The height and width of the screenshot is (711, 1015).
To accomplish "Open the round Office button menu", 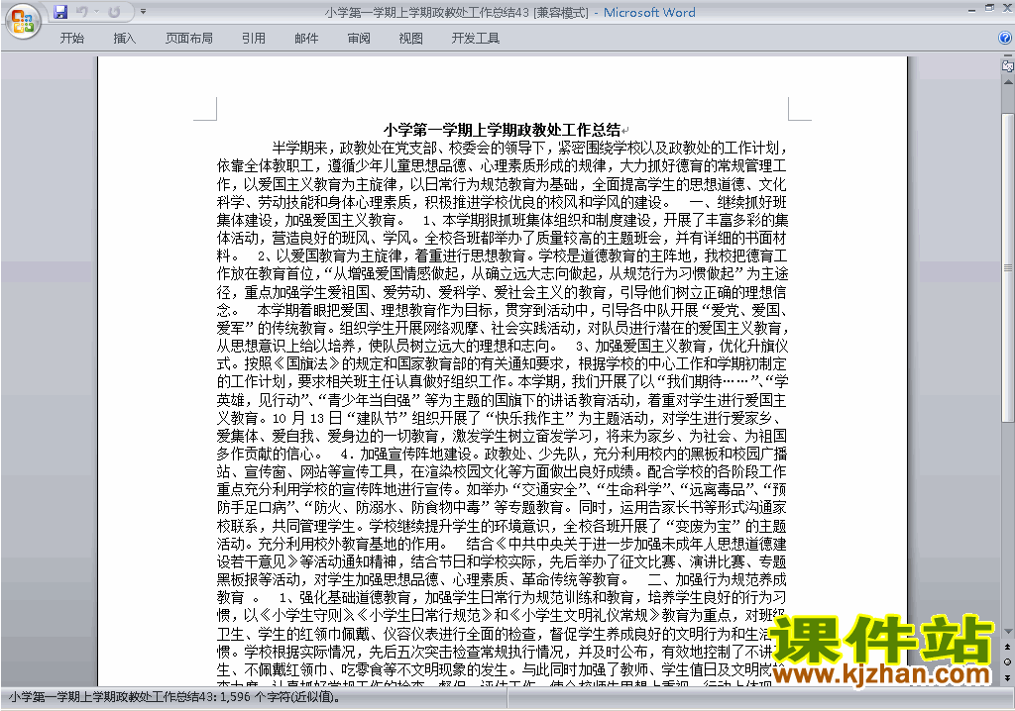I will (x=23, y=22).
